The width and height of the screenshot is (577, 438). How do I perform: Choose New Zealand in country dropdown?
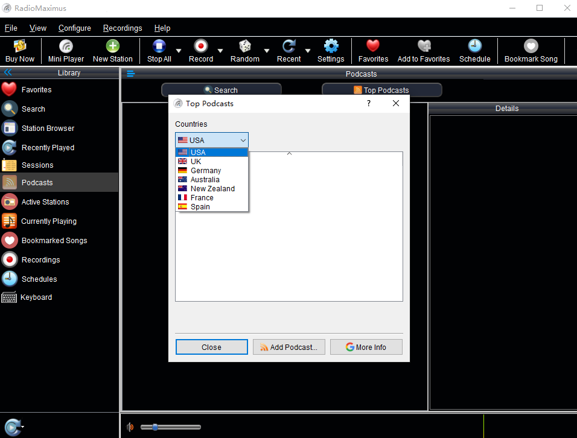coord(212,189)
